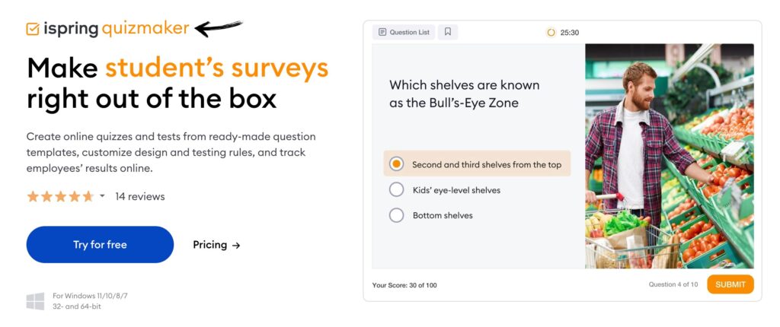Click the hand-drawn arrow beside the logo
780x327 pixels.
pos(218,28)
